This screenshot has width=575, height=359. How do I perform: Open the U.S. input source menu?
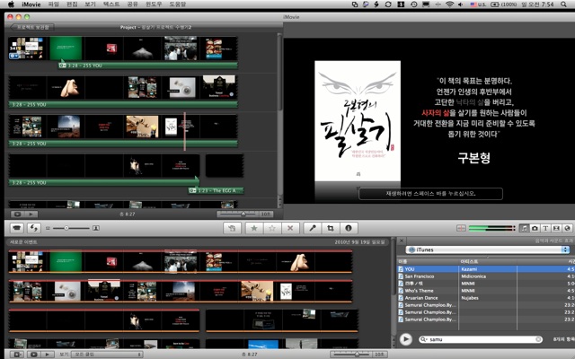(478, 4)
